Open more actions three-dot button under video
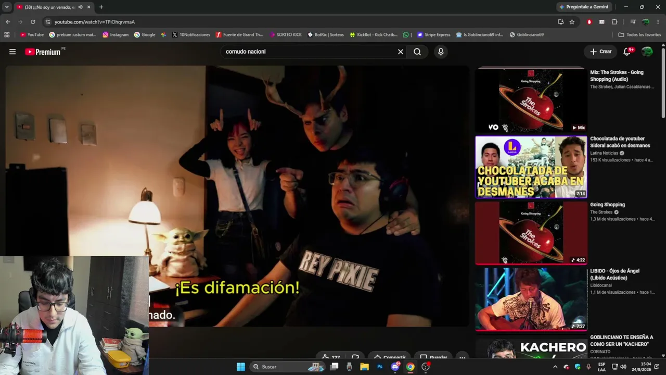This screenshot has height=375, width=666. click(462, 357)
